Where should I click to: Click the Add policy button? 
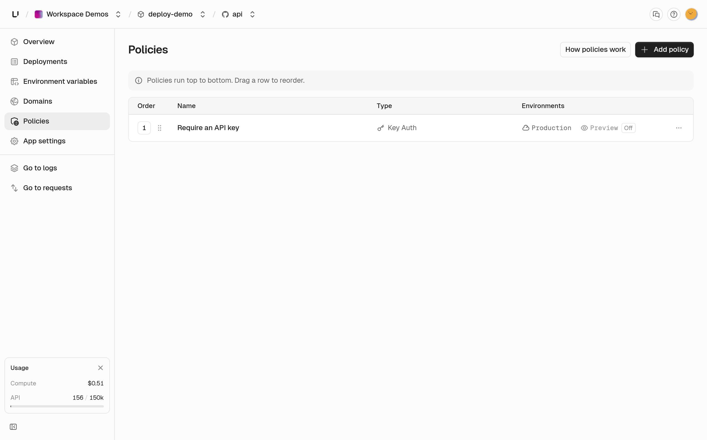664,49
